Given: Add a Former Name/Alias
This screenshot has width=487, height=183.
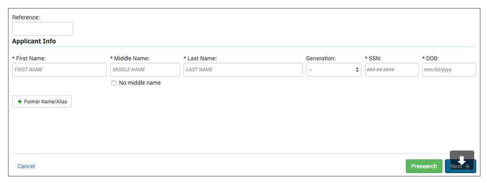Looking at the screenshot, I should [x=42, y=101].
